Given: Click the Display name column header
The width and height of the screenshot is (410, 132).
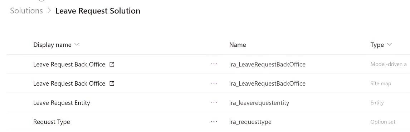Looking at the screenshot, I should tap(52, 45).
